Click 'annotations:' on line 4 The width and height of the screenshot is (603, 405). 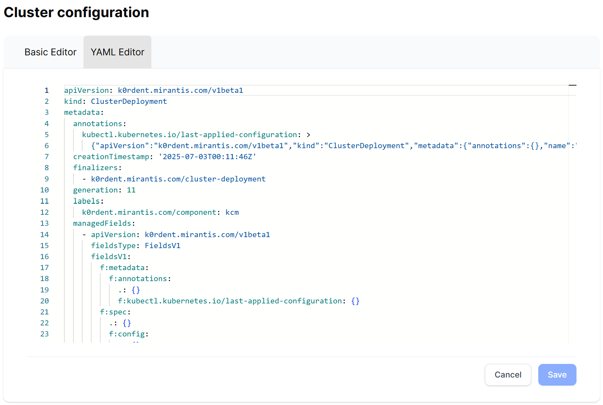coord(100,124)
